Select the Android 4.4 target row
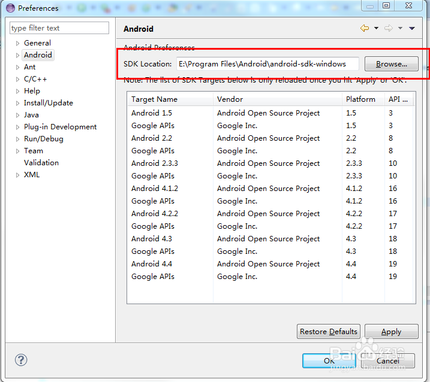 point(270,264)
